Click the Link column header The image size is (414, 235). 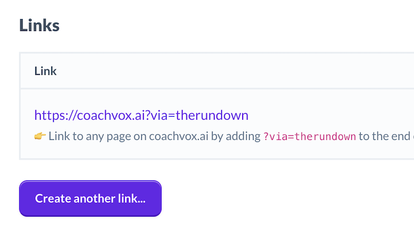click(x=46, y=71)
